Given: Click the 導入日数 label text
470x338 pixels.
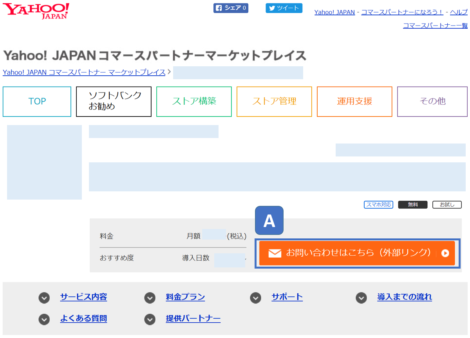Looking at the screenshot, I should coord(196,258).
